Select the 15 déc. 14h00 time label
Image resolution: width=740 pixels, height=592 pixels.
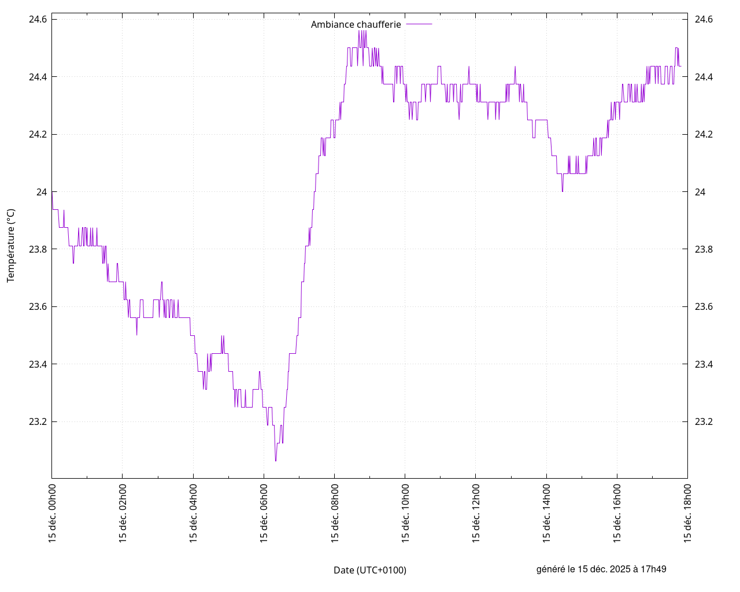click(546, 513)
